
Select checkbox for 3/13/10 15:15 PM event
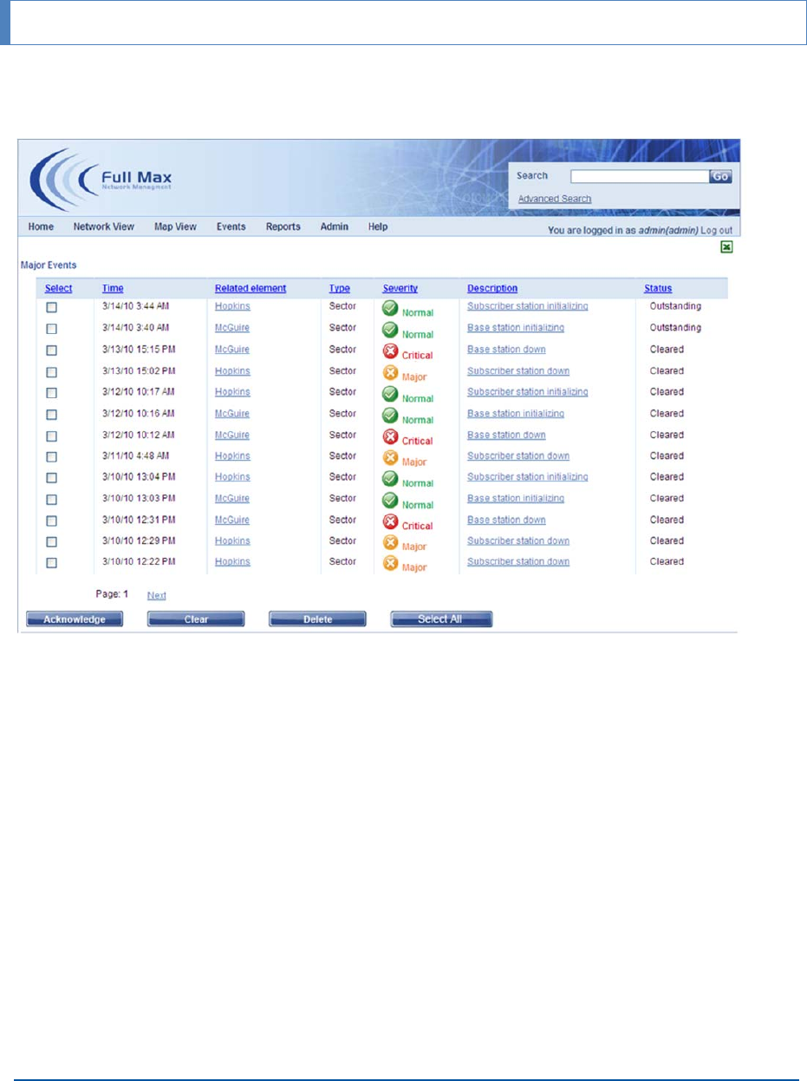tap(51, 351)
